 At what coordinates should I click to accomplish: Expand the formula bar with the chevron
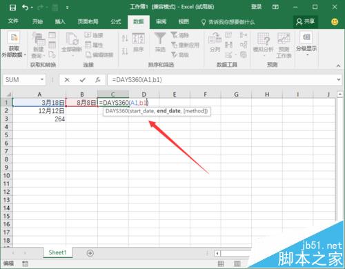coord(339,79)
